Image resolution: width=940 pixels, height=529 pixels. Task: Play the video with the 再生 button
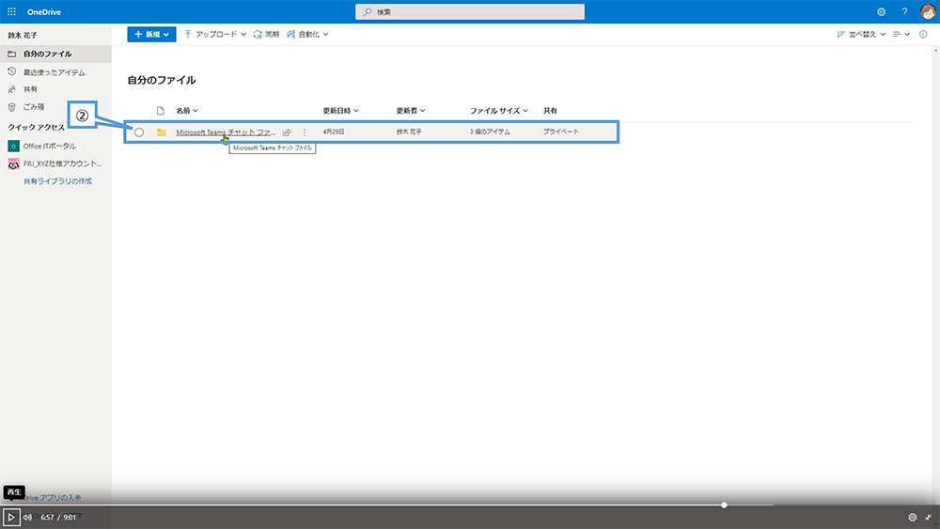pyautogui.click(x=11, y=517)
